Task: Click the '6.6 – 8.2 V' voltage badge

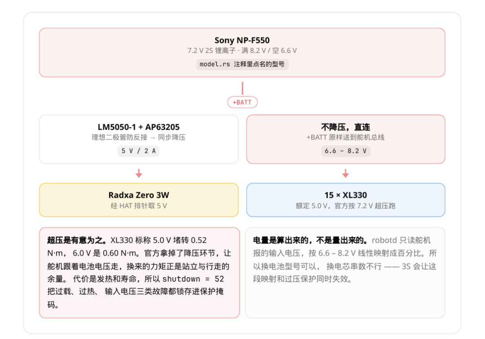Action: [x=345, y=151]
